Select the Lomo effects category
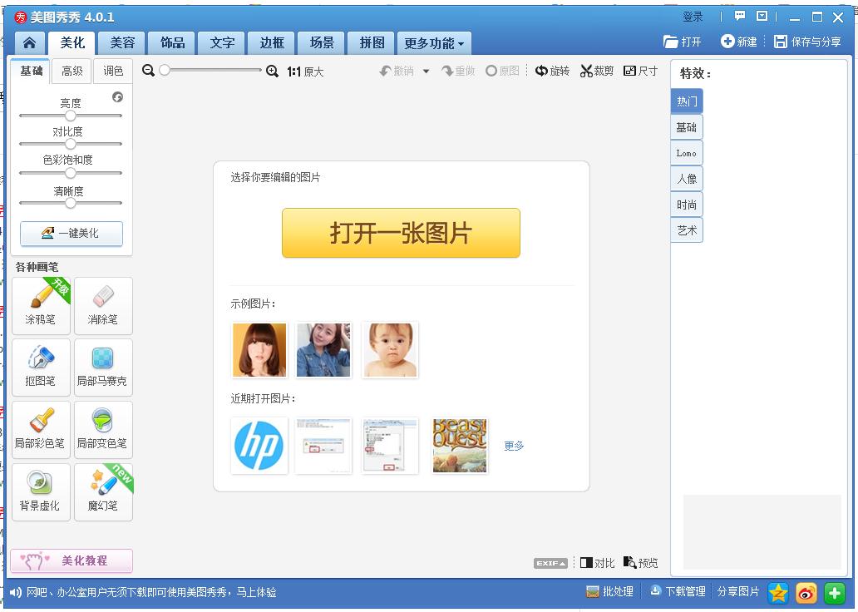The height and width of the screenshot is (612, 858). [686, 153]
